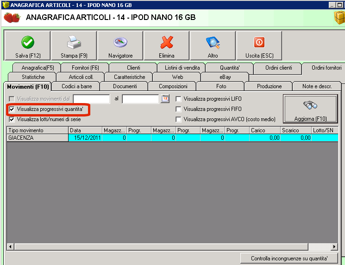Click the Carico cell in the GIACENZA row
345x265 pixels.
coord(265,138)
